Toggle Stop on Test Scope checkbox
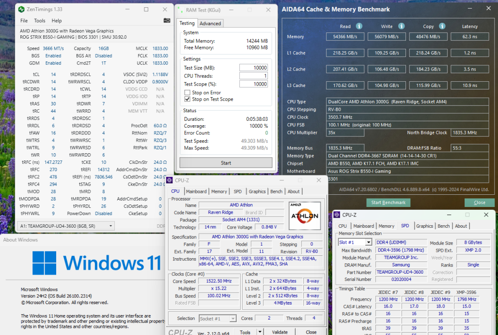 [x=187, y=99]
